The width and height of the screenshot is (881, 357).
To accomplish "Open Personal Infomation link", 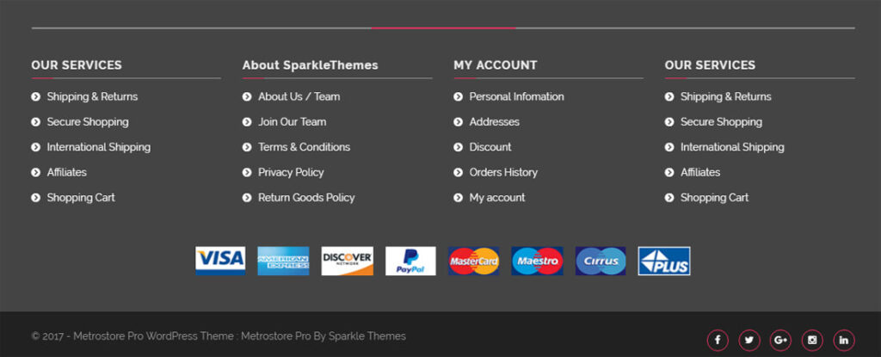I will point(516,96).
